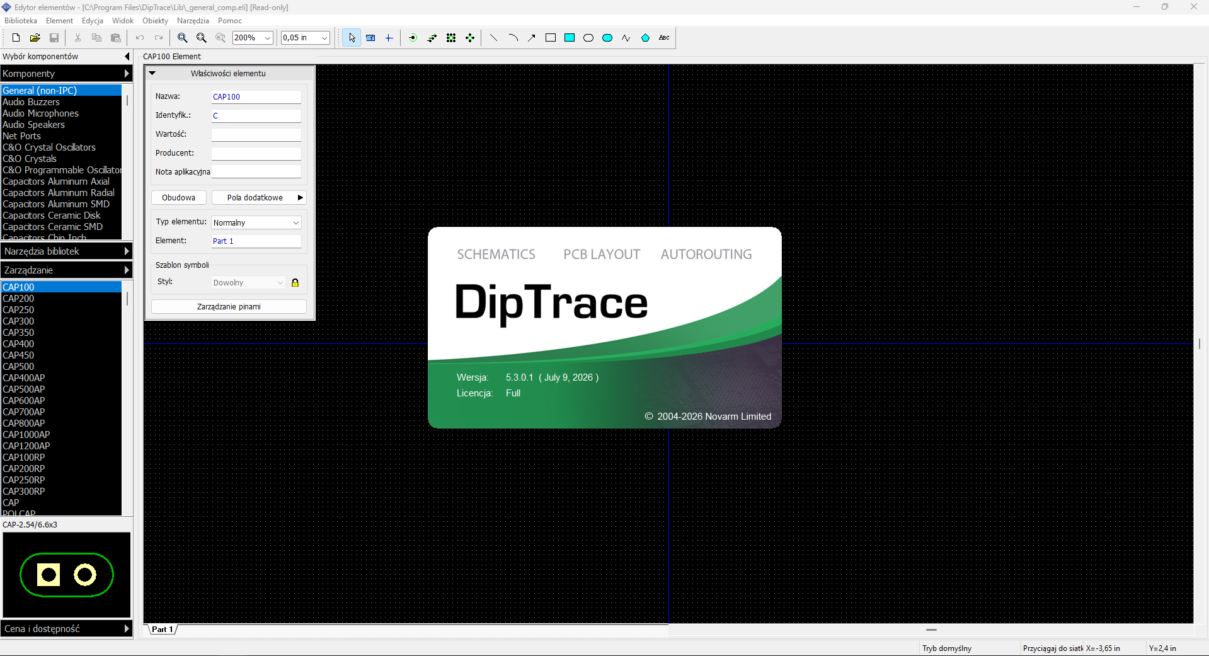The image size is (1209, 656).
Task: Redo the last undone action
Action: [x=159, y=38]
